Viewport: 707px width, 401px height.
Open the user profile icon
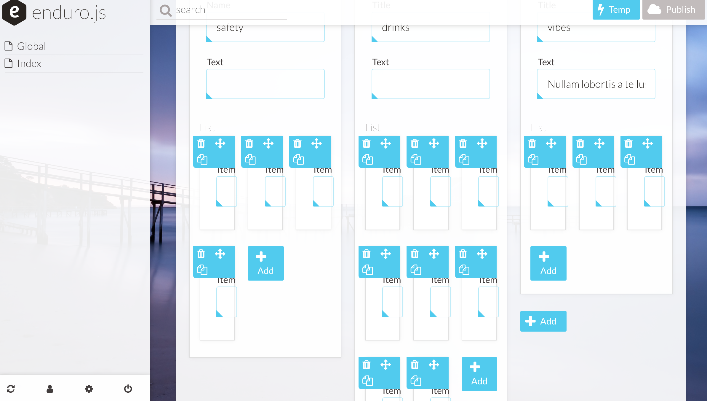point(50,389)
